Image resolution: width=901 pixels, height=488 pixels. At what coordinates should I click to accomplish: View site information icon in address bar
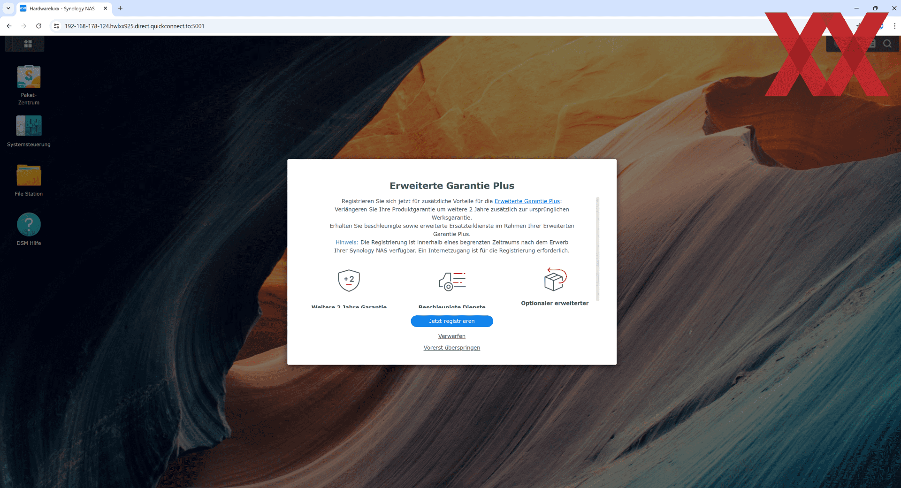(56, 26)
